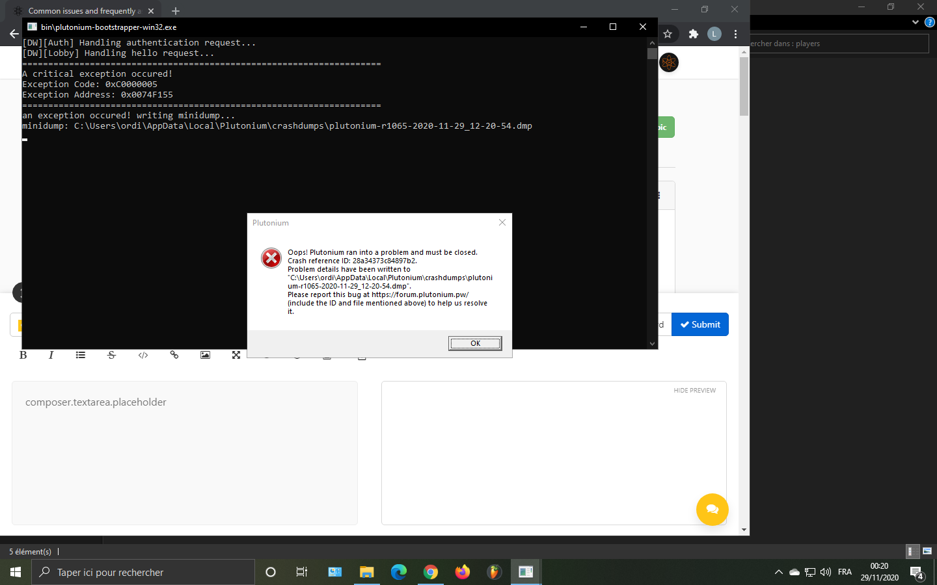Click HIDE PREVIEW in the preview pane
This screenshot has width=937, height=585.
[694, 391]
